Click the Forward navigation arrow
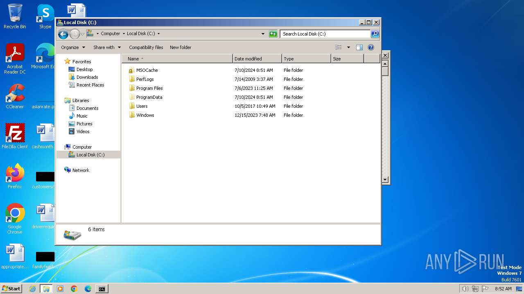The width and height of the screenshot is (524, 294). [x=75, y=34]
